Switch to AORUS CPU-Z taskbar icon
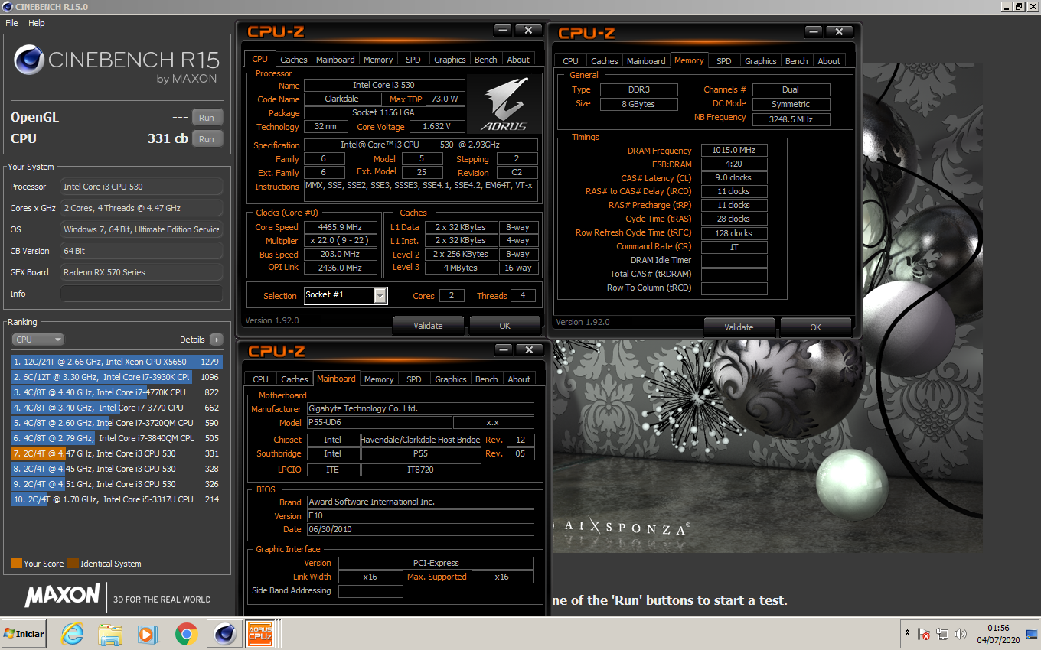Viewport: 1041px width, 650px height. point(259,634)
